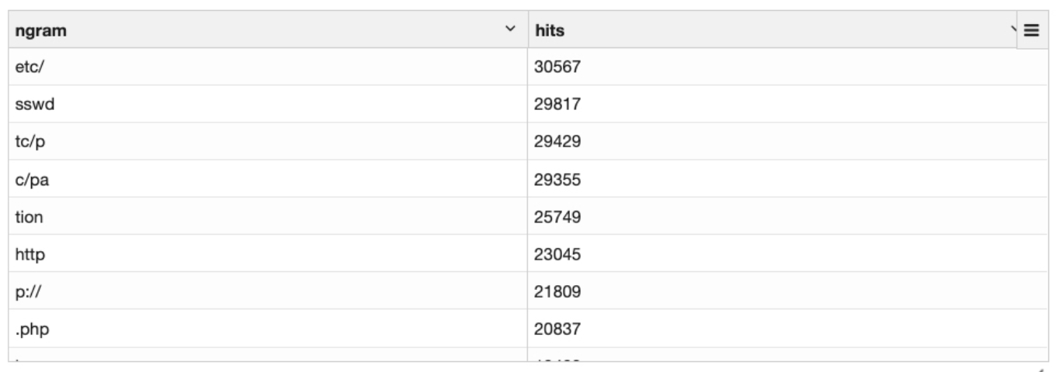This screenshot has width=1056, height=372.
Task: Click the 29817 hits value
Action: coord(557,105)
